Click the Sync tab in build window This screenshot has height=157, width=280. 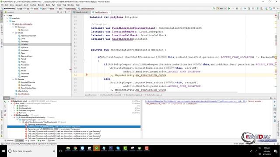point(13,98)
